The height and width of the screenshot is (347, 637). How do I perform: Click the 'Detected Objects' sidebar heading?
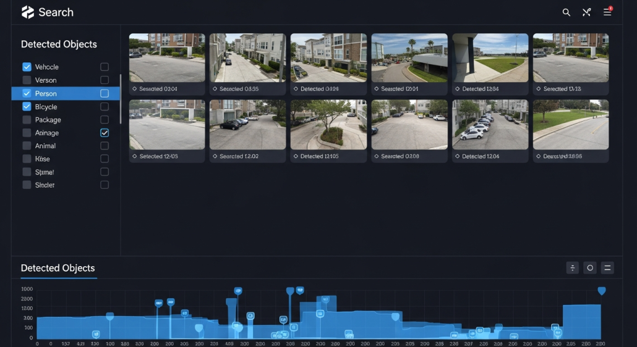click(59, 44)
